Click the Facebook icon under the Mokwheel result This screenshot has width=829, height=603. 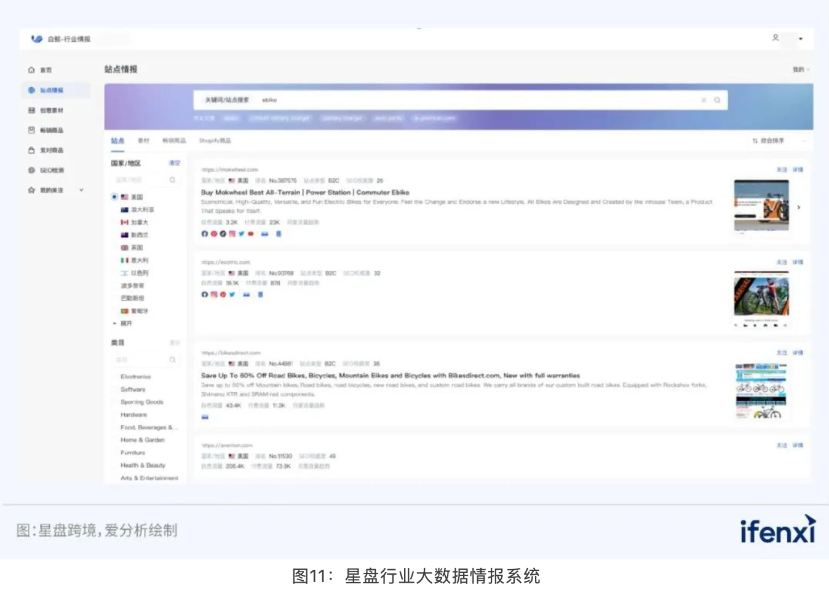205,234
